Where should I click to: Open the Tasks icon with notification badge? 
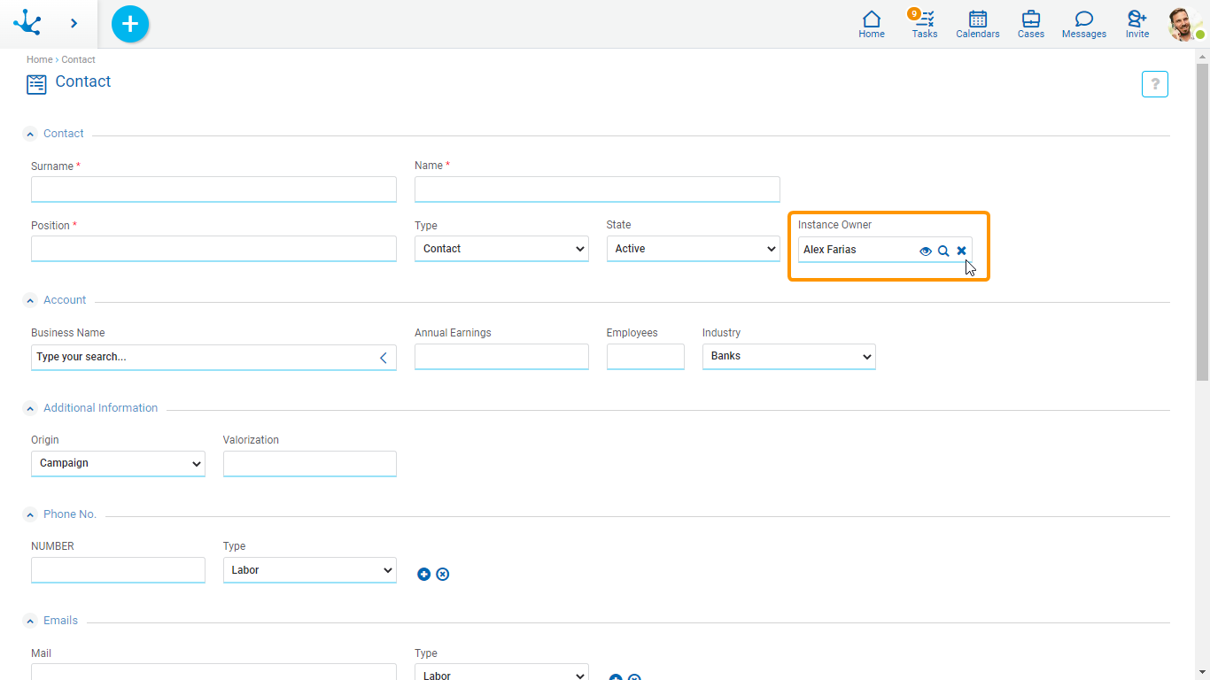(x=925, y=24)
